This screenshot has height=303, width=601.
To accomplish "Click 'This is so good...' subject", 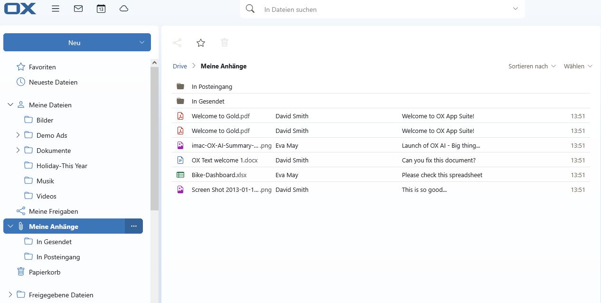I will (424, 189).
